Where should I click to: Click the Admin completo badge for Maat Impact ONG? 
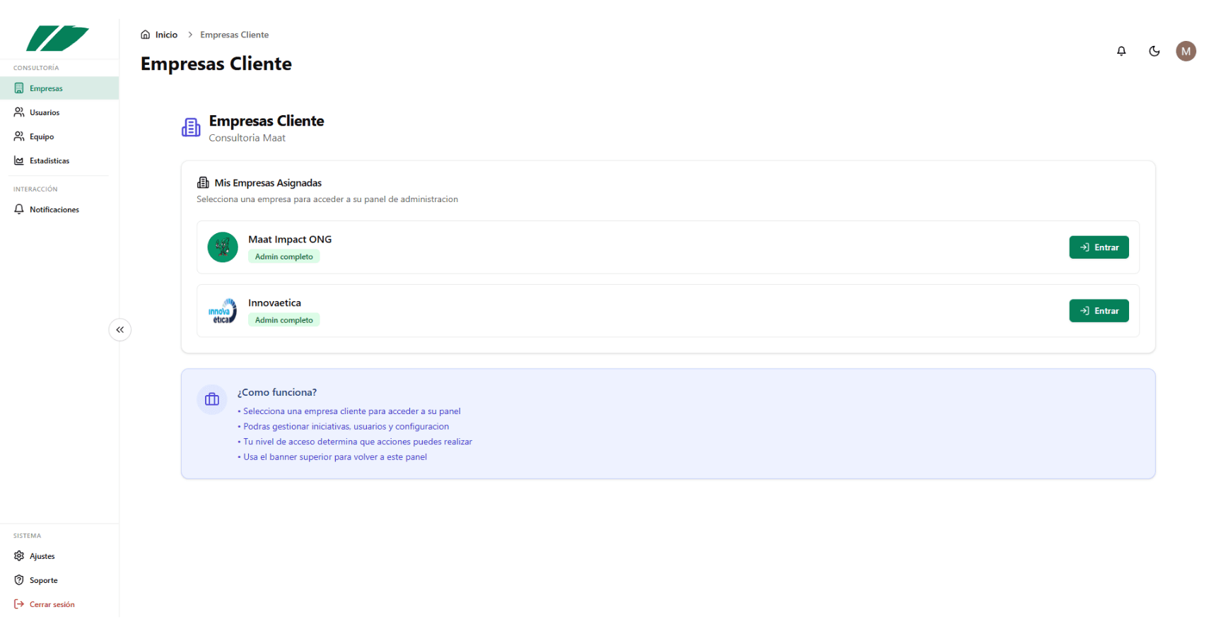point(283,256)
